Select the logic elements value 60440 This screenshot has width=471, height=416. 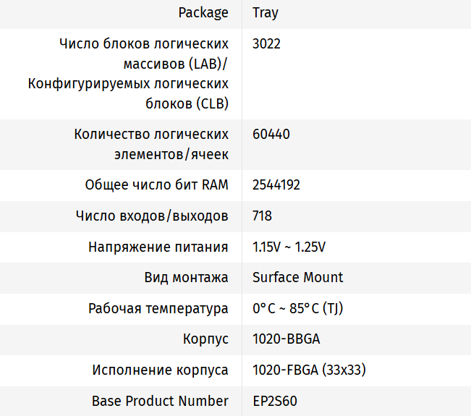click(271, 135)
